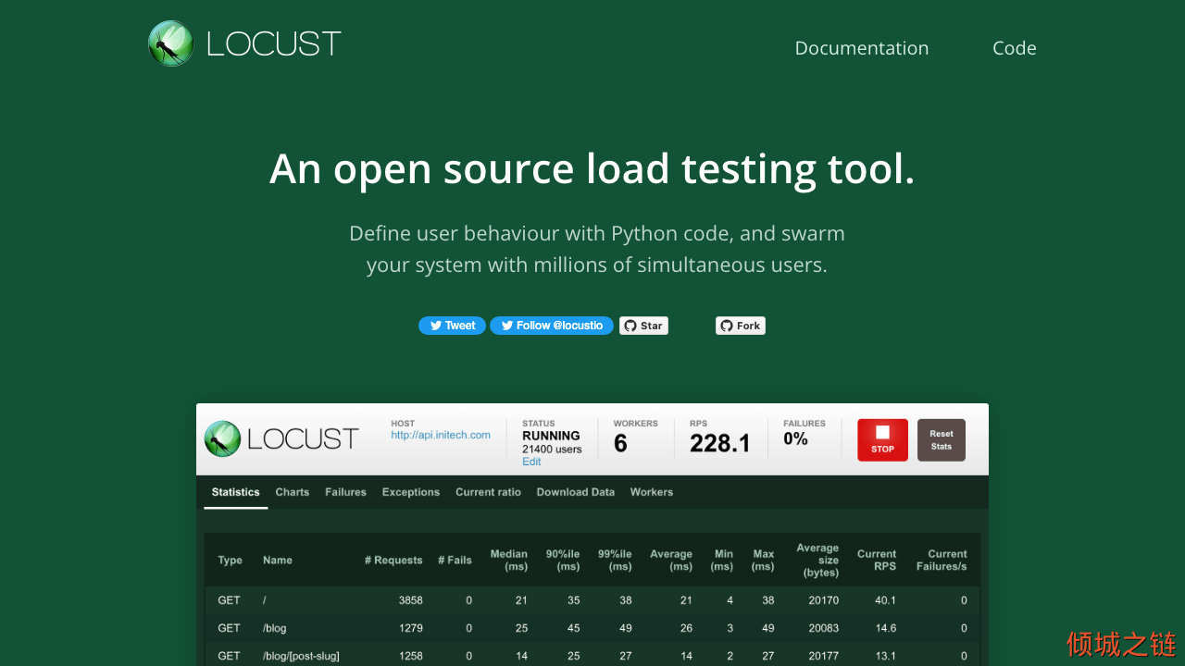Click the 21400 users text
Image resolution: width=1185 pixels, height=666 pixels.
pos(552,449)
